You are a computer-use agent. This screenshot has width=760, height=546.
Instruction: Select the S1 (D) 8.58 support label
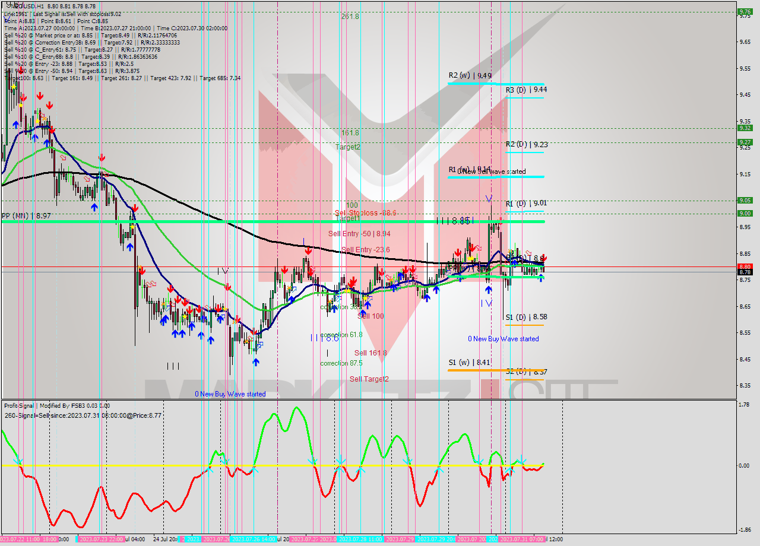pos(526,318)
